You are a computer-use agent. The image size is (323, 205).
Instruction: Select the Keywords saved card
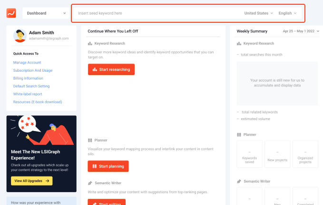(x=249, y=154)
